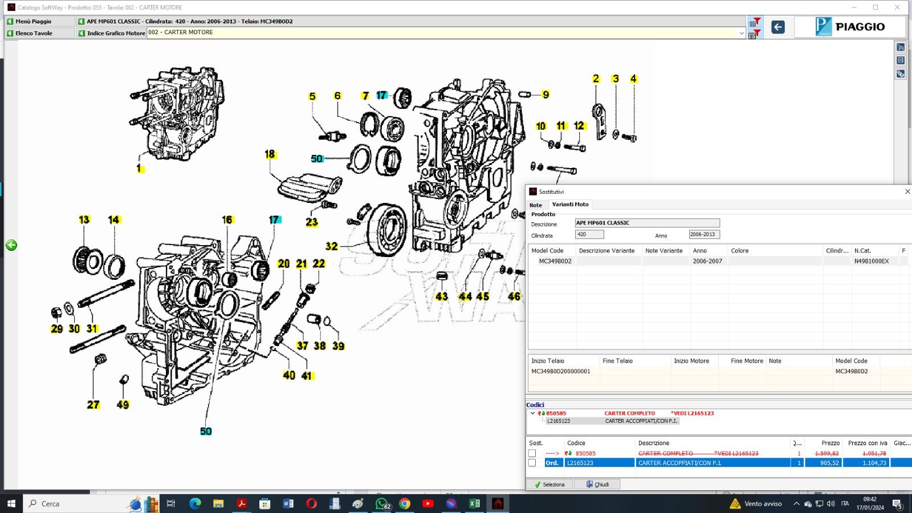Check the box for code 850585 row
This screenshot has width=912, height=513.
[532, 453]
